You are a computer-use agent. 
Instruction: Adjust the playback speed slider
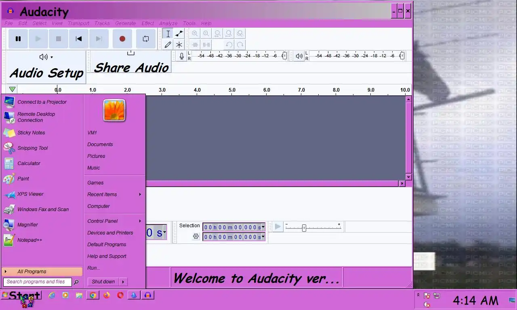pyautogui.click(x=304, y=228)
